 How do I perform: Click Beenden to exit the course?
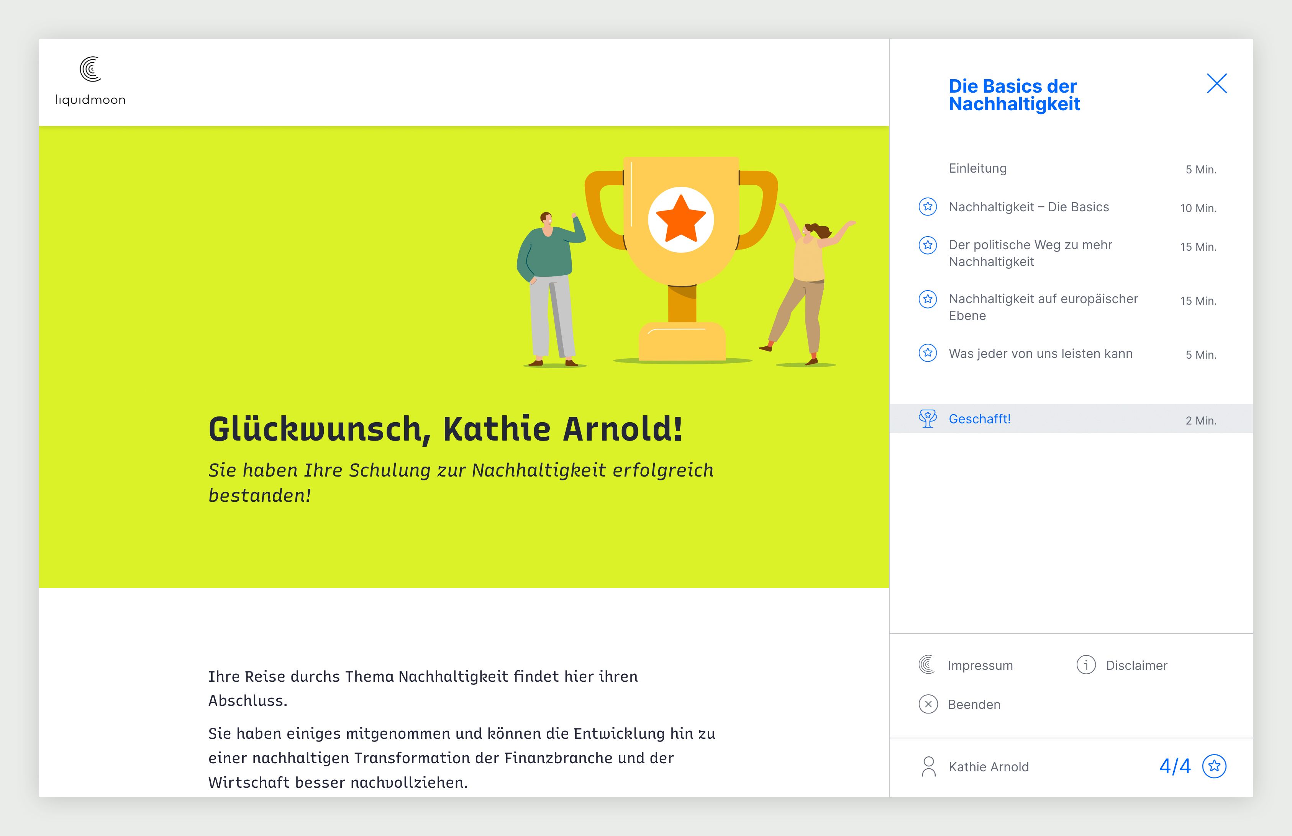pyautogui.click(x=974, y=705)
